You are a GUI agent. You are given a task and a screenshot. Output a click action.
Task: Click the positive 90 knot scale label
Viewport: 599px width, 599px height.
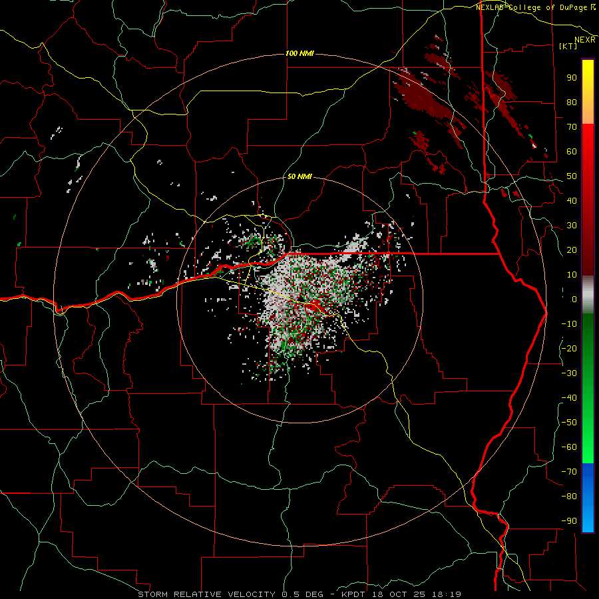[x=572, y=78]
